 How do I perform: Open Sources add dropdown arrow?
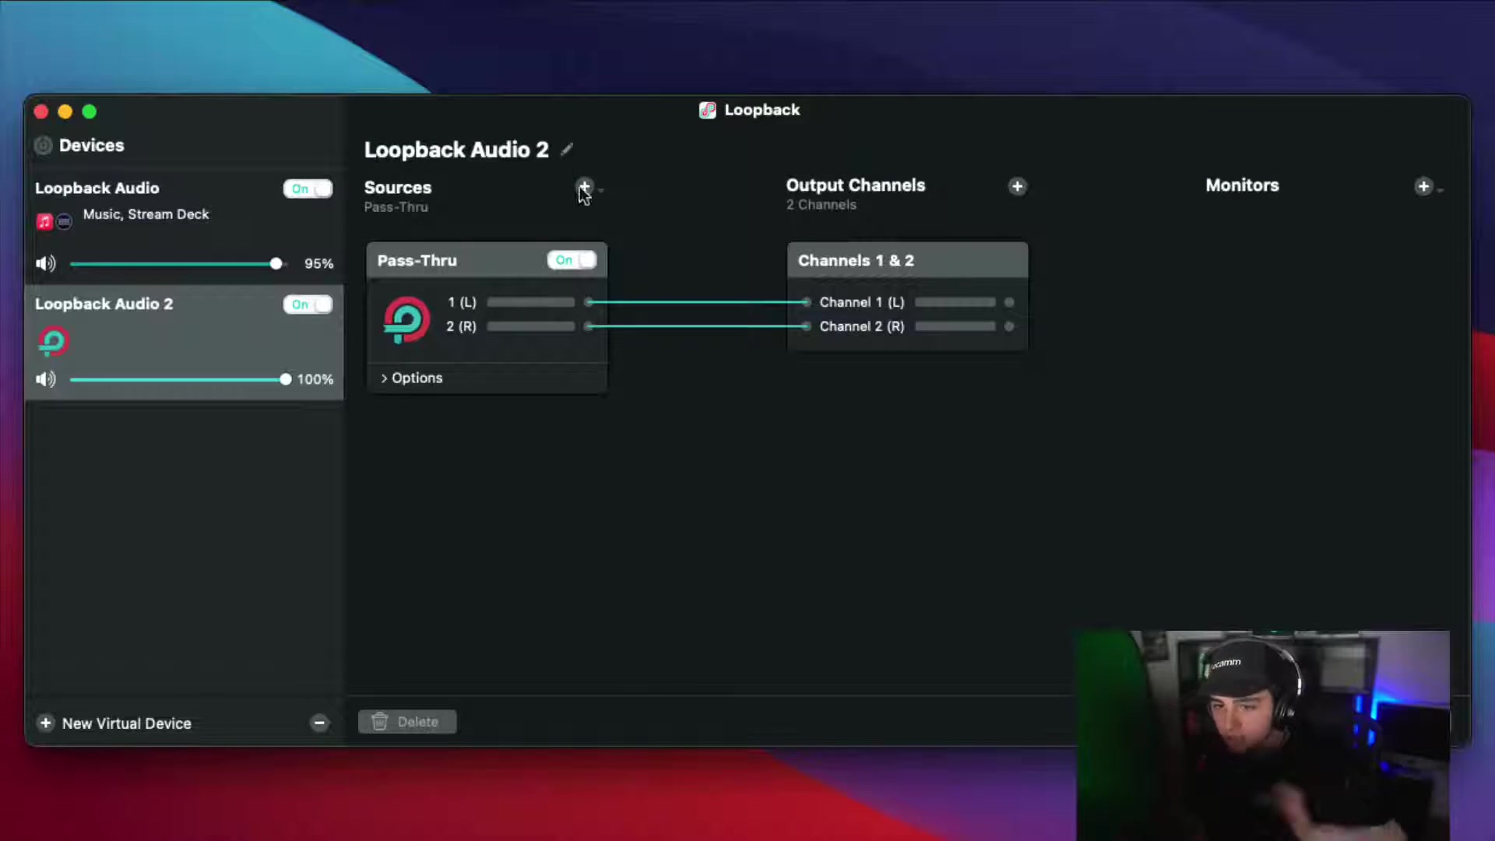(601, 190)
